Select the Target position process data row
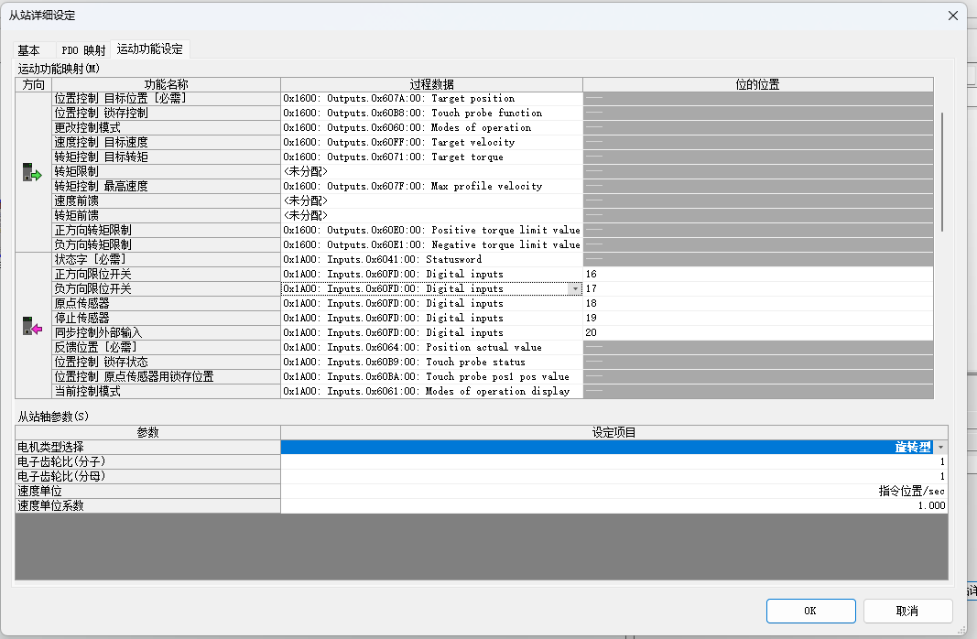This screenshot has height=639, width=977. (431, 98)
